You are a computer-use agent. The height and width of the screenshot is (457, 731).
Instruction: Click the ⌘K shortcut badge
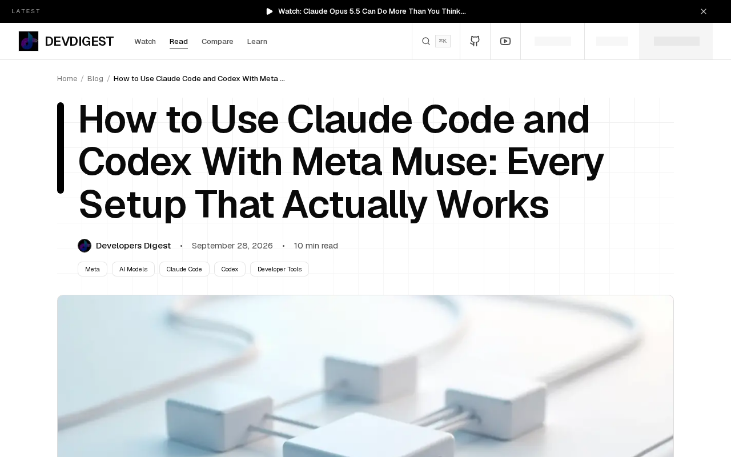(x=443, y=41)
